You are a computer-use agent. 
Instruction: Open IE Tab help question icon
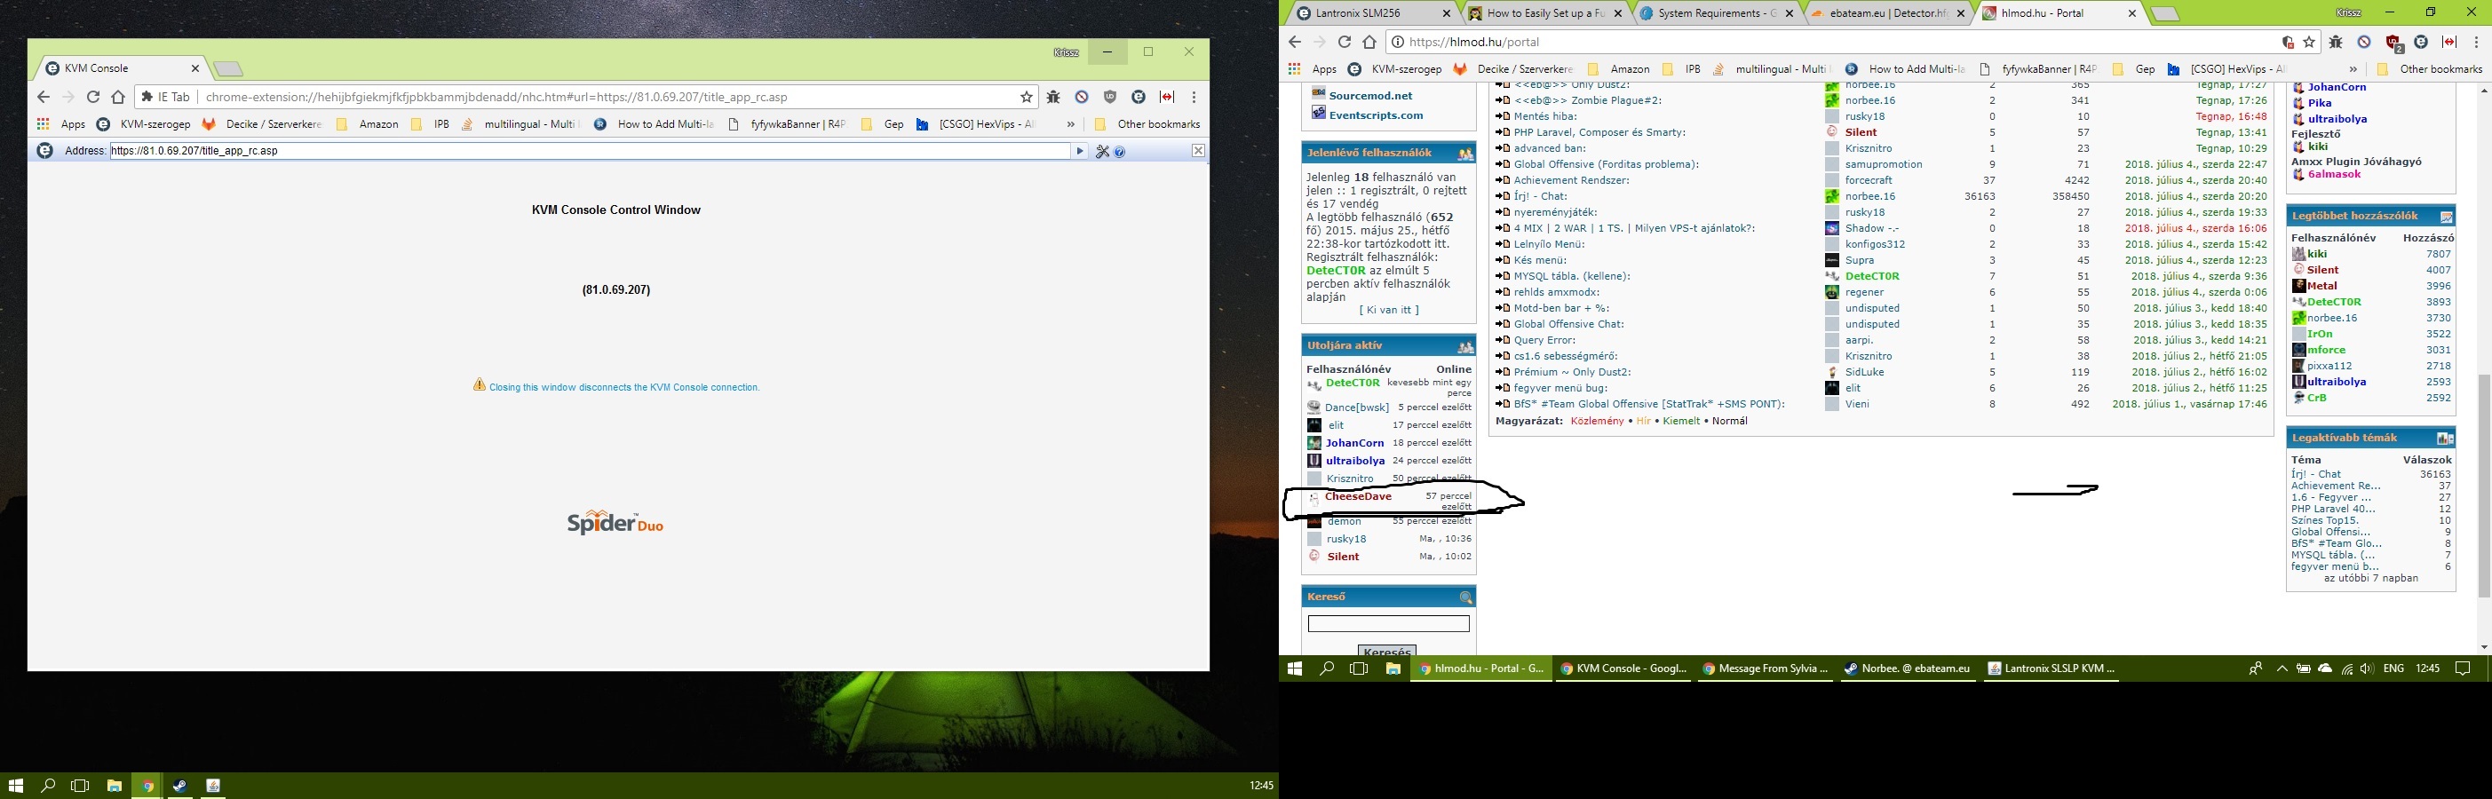(1119, 151)
